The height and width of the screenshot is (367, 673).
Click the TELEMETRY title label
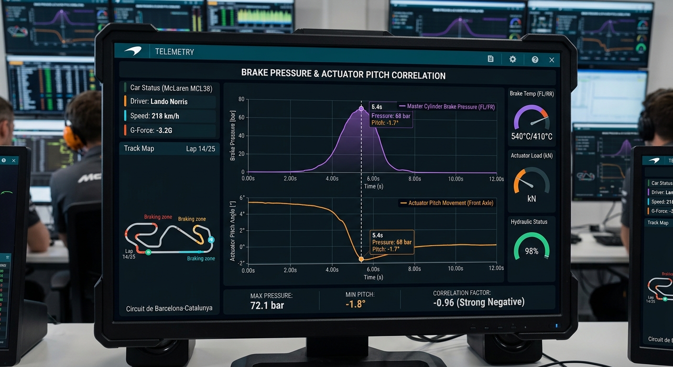[174, 52]
